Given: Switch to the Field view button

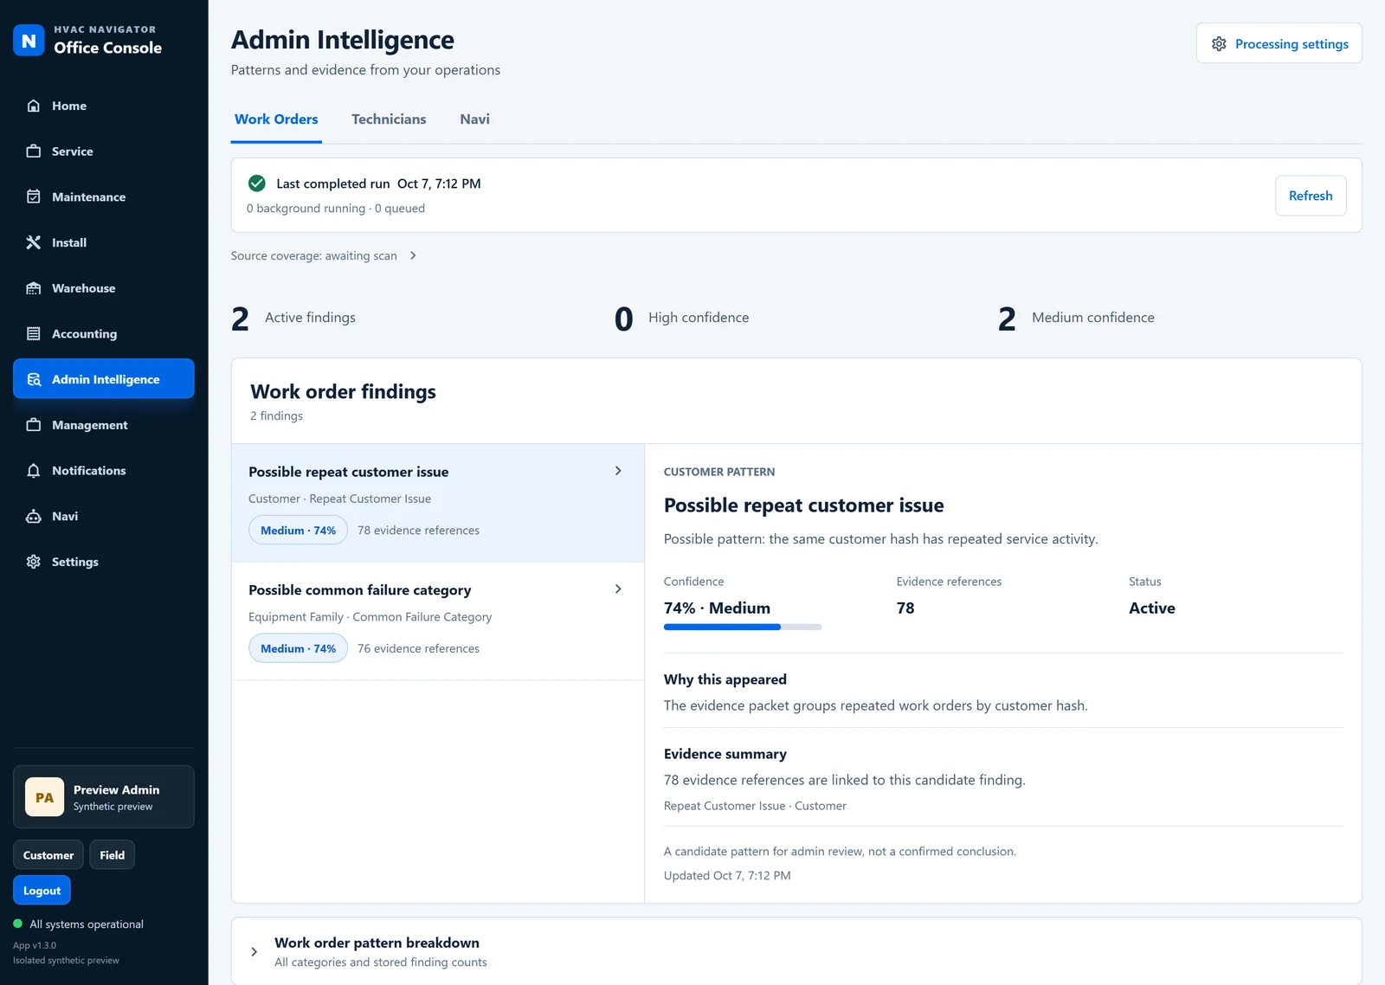Looking at the screenshot, I should [x=113, y=855].
